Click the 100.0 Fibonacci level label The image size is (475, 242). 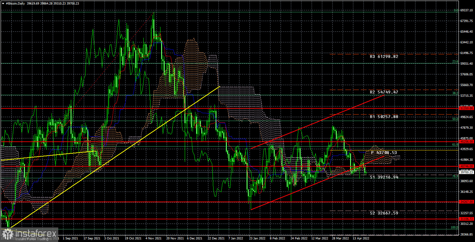pyautogui.click(x=454, y=227)
